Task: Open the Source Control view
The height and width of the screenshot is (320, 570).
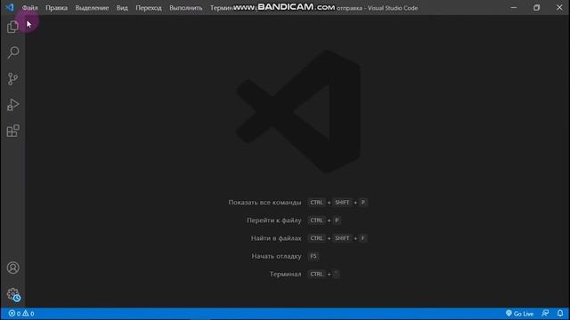Action: (12, 79)
